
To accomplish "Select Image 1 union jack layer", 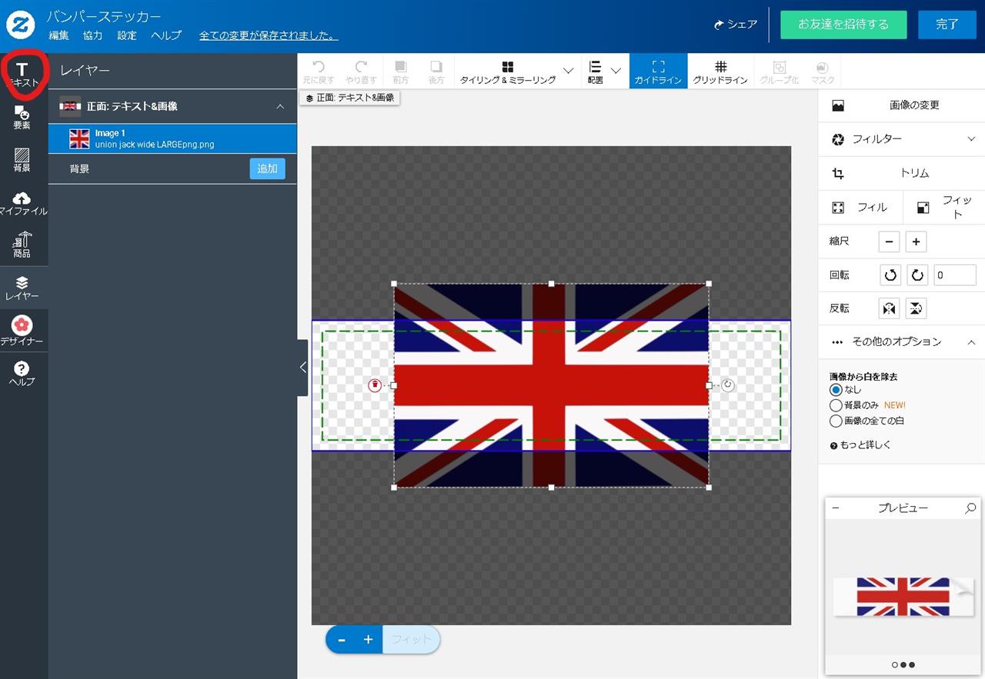I will pos(172,139).
